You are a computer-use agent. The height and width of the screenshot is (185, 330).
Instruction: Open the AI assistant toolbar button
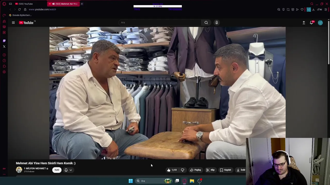click(x=319, y=10)
